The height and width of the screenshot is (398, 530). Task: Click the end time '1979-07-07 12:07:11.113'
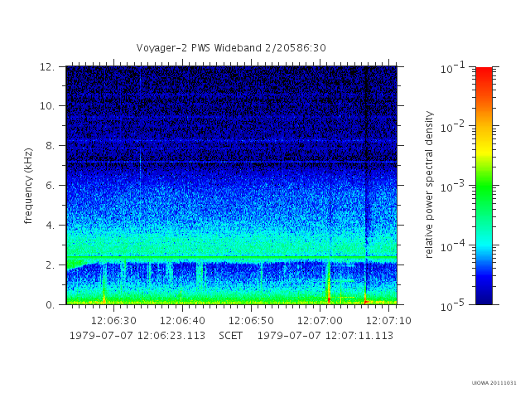pyautogui.click(x=325, y=336)
